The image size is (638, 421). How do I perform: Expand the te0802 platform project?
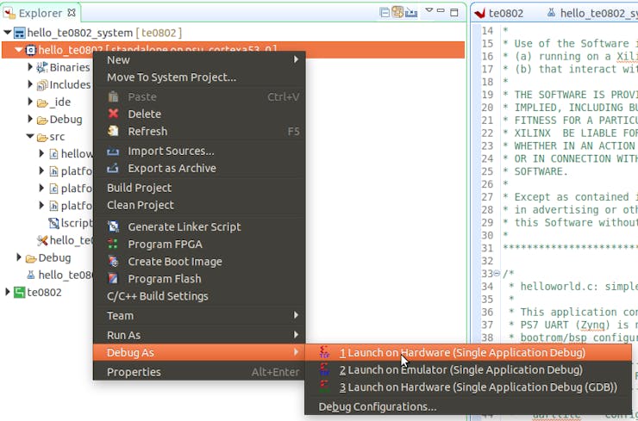(x=7, y=292)
